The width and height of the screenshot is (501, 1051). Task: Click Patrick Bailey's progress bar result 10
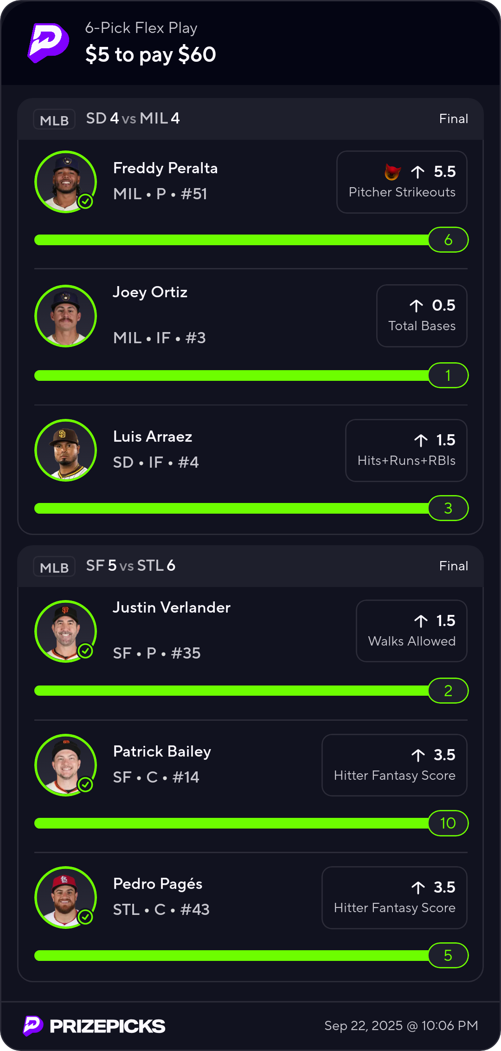448,823
